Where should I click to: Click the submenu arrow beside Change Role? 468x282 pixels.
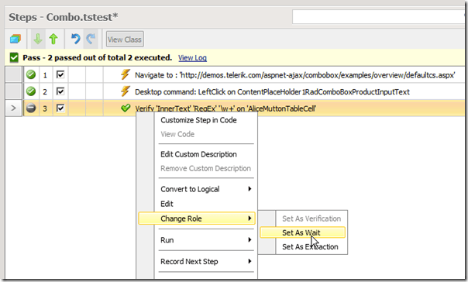tap(249, 218)
